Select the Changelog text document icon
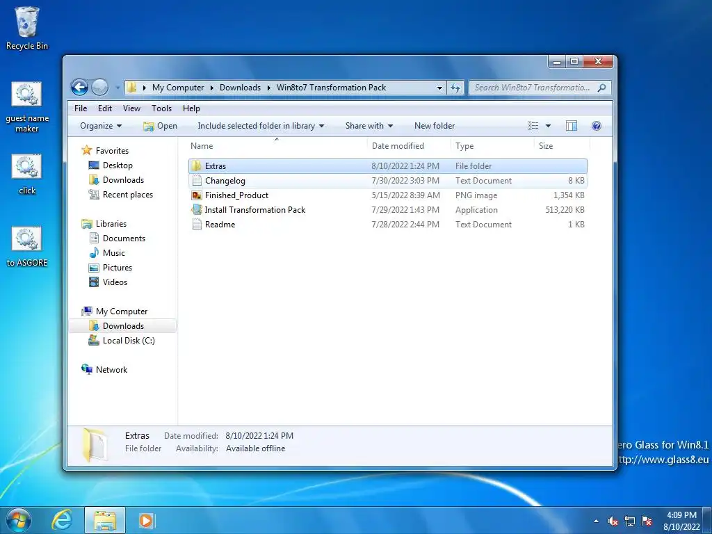712x534 pixels. pyautogui.click(x=197, y=180)
